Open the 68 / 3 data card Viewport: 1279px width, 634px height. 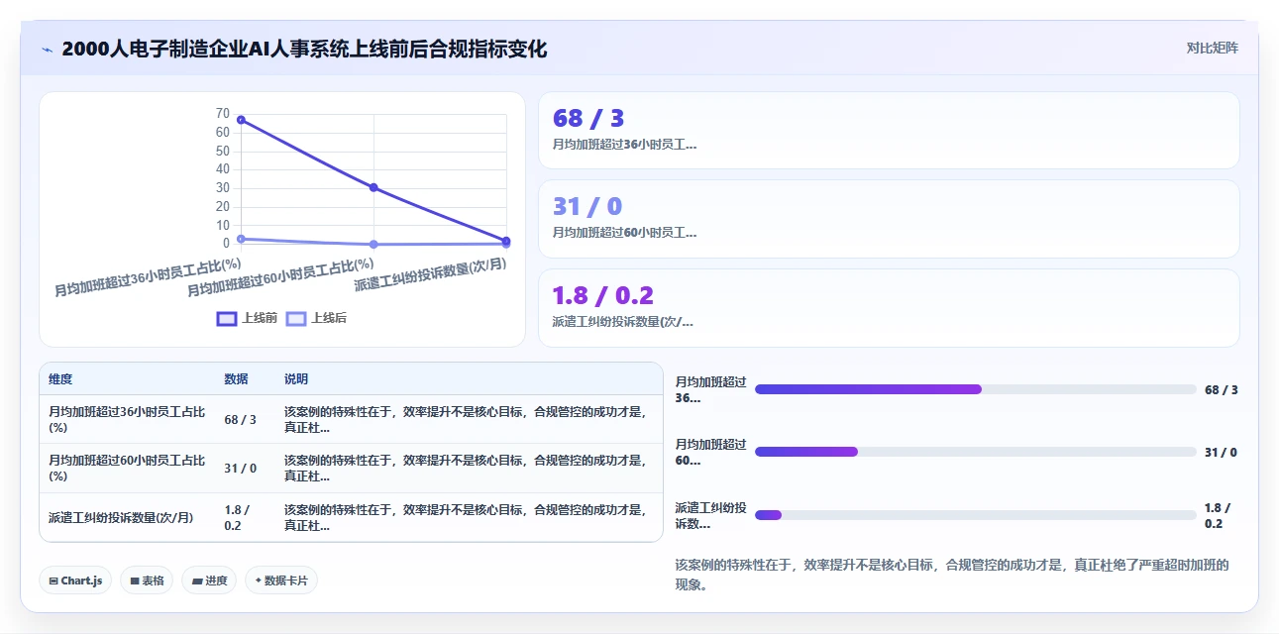coord(889,131)
